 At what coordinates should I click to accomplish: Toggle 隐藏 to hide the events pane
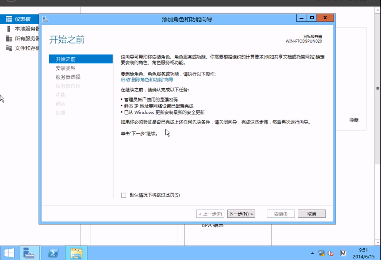(355, 120)
